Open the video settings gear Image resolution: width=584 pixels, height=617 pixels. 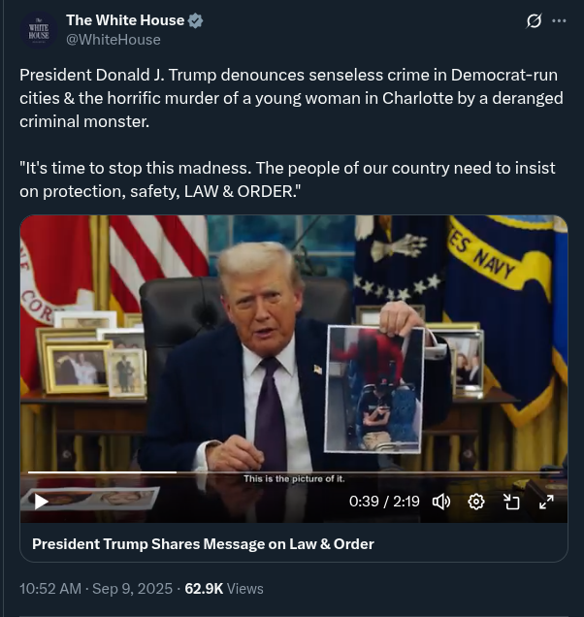click(476, 502)
